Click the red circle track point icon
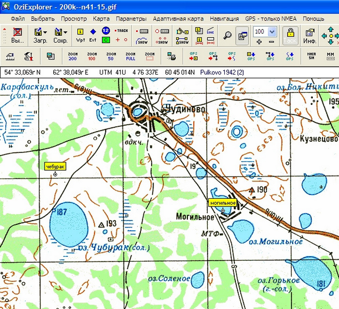This screenshot has width=339, height=309. coord(125,40)
